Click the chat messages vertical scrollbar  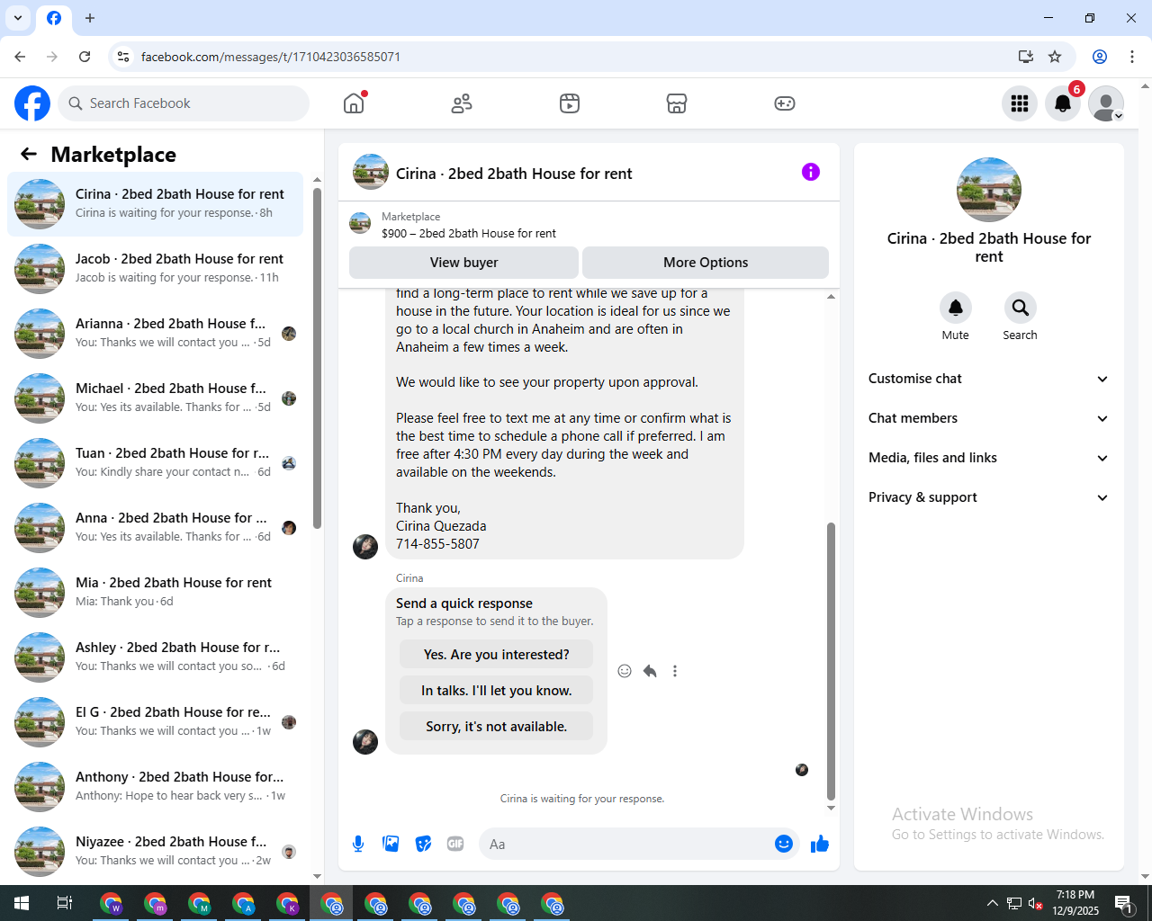coord(831,661)
